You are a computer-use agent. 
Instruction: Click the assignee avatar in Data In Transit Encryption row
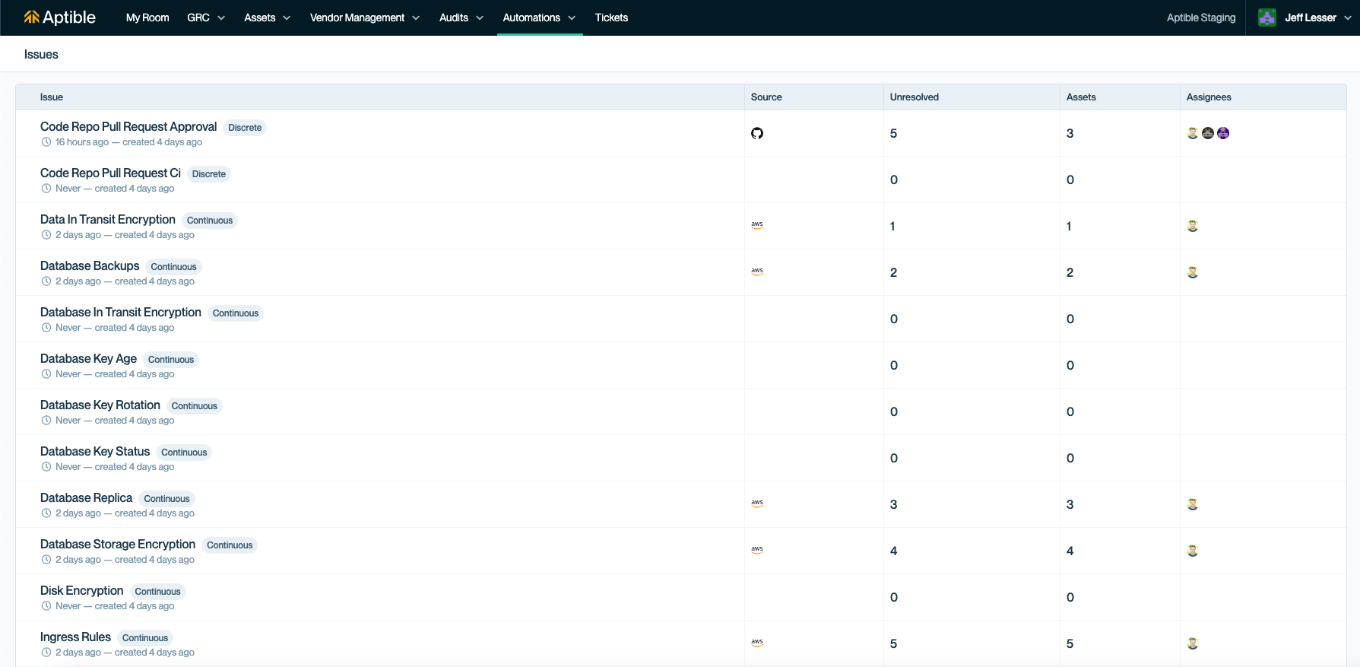pos(1193,226)
